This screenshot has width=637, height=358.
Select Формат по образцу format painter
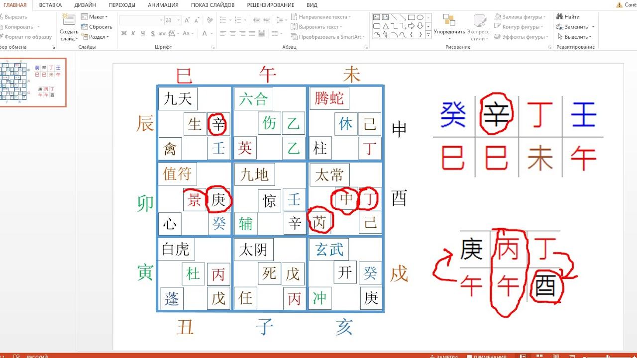click(26, 37)
